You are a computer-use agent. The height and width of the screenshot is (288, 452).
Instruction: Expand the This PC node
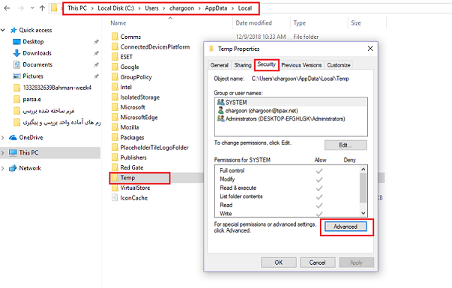(3, 153)
